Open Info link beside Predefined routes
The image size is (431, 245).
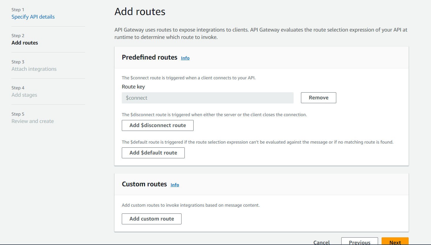pyautogui.click(x=185, y=58)
